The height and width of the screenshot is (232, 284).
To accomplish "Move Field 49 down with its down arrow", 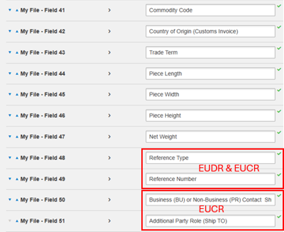I will click(10, 179).
